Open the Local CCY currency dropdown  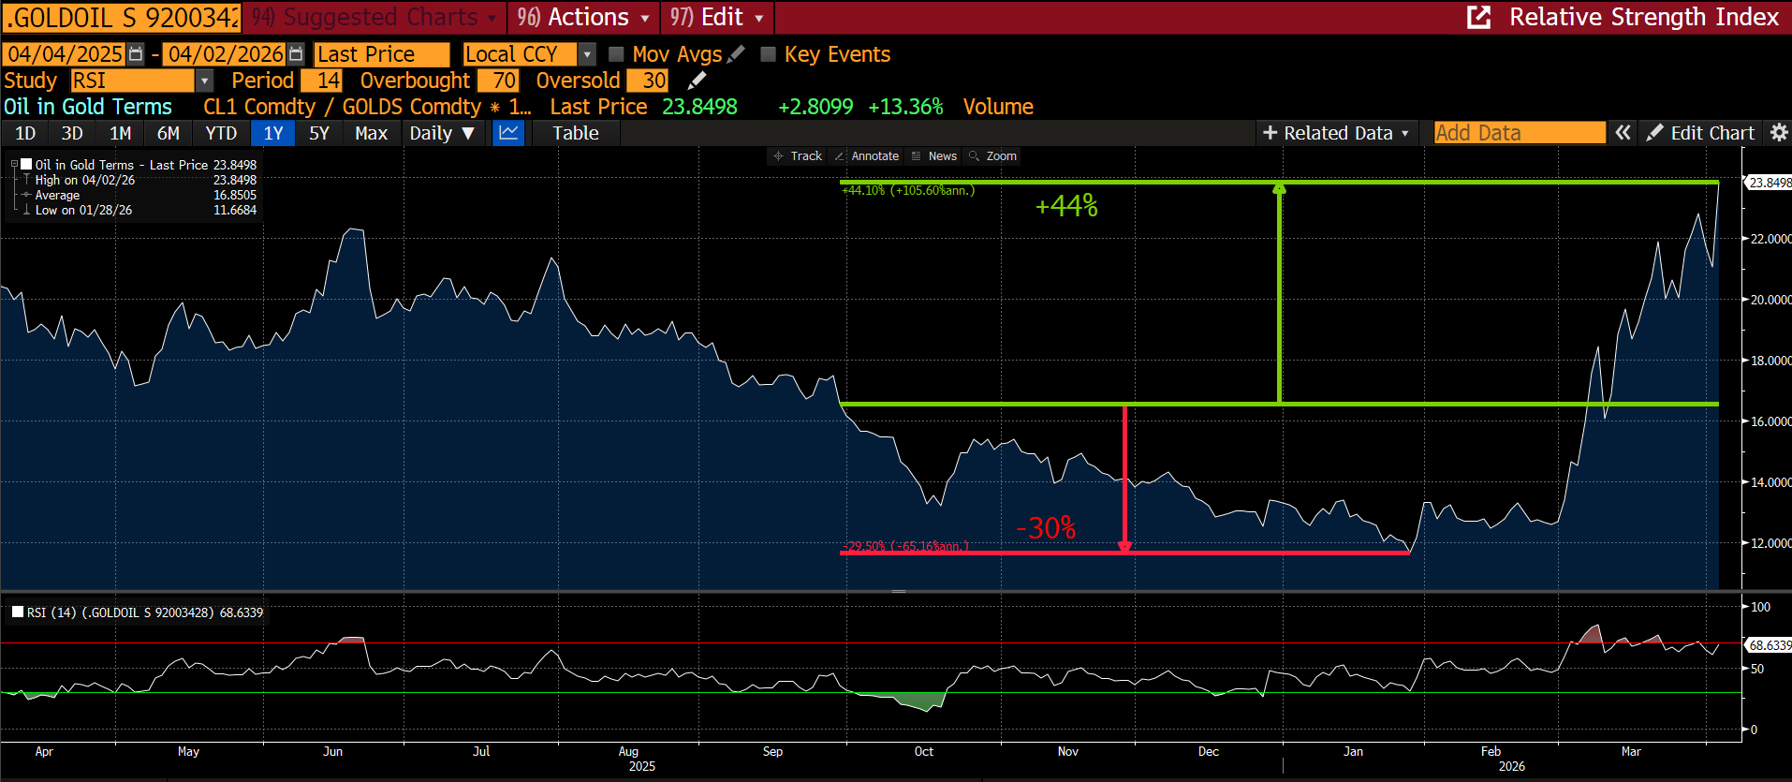587,54
